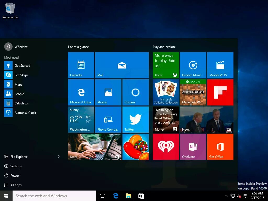Open the Photos app tile
Image resolution: width=268 pixels, height=201 pixels.
[x=108, y=92]
